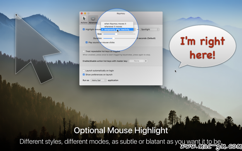Image resolution: width=242 pixels, height=151 pixels.
Task: Click the plus button beside master key
Action: [146, 61]
